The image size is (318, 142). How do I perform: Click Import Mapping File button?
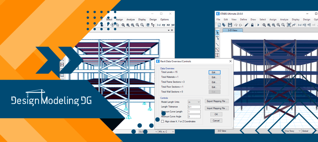click(x=217, y=108)
